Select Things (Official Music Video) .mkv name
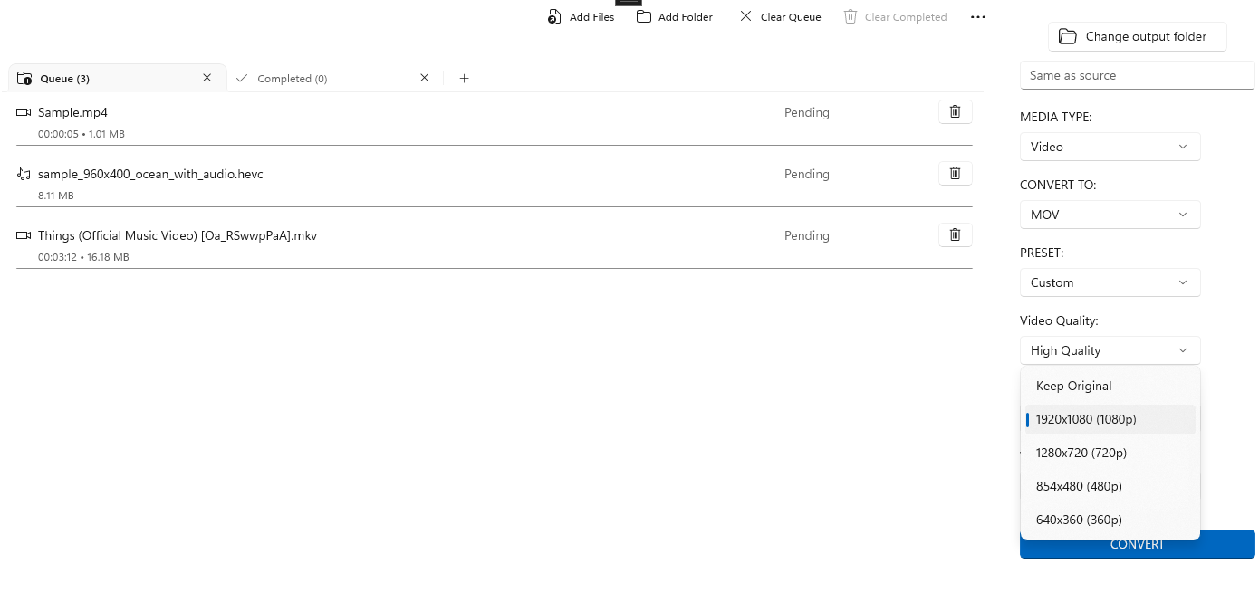This screenshot has width=1259, height=592. (x=178, y=235)
